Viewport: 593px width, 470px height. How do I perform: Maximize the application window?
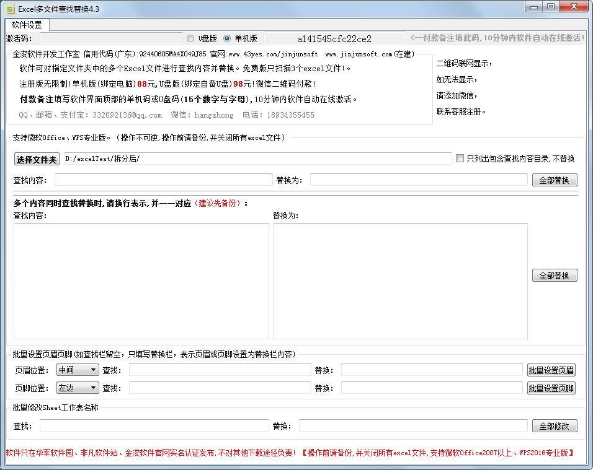click(550, 6)
